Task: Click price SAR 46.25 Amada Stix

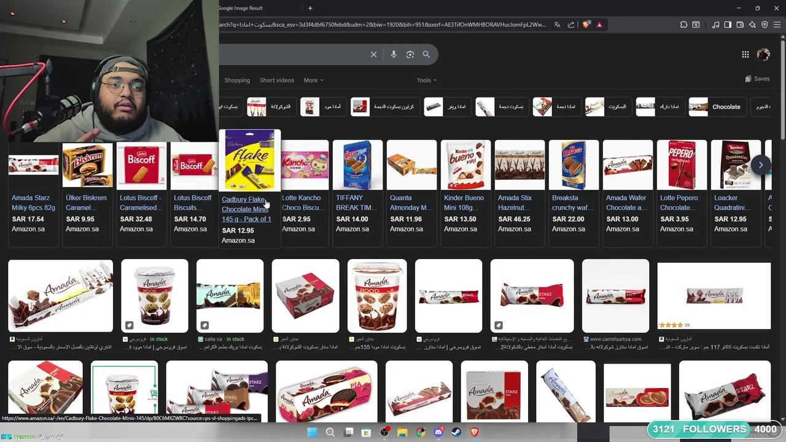Action: pyautogui.click(x=514, y=219)
